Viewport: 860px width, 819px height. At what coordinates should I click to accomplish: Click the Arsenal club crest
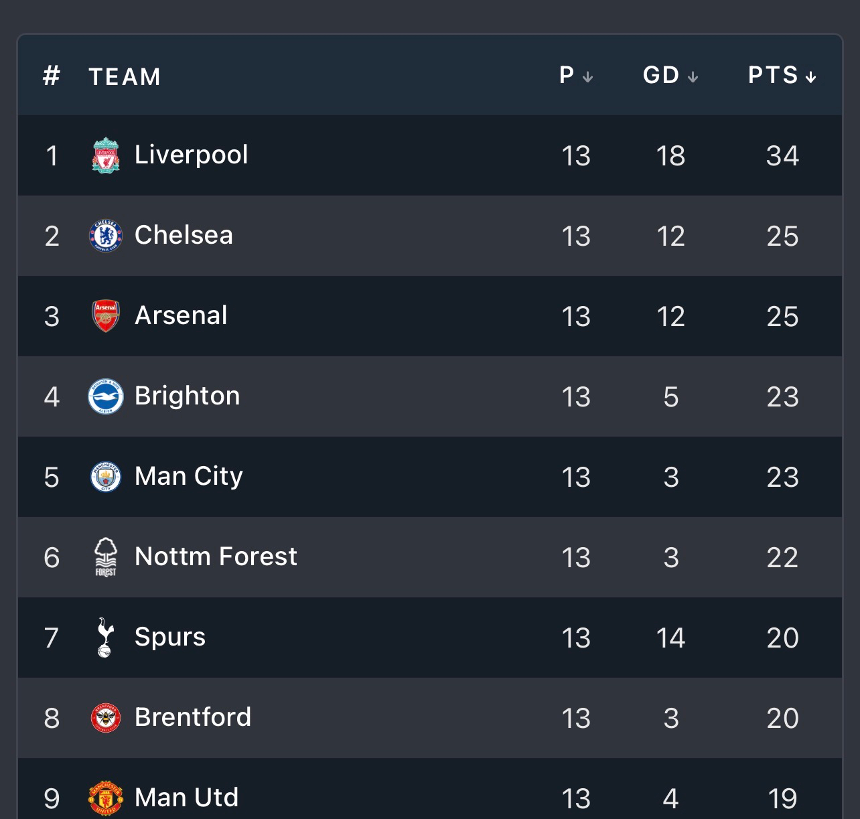[x=106, y=316]
